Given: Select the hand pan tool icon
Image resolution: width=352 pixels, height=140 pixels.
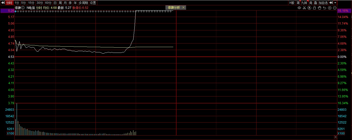Looking at the screenshot, I should click(x=319, y=8).
